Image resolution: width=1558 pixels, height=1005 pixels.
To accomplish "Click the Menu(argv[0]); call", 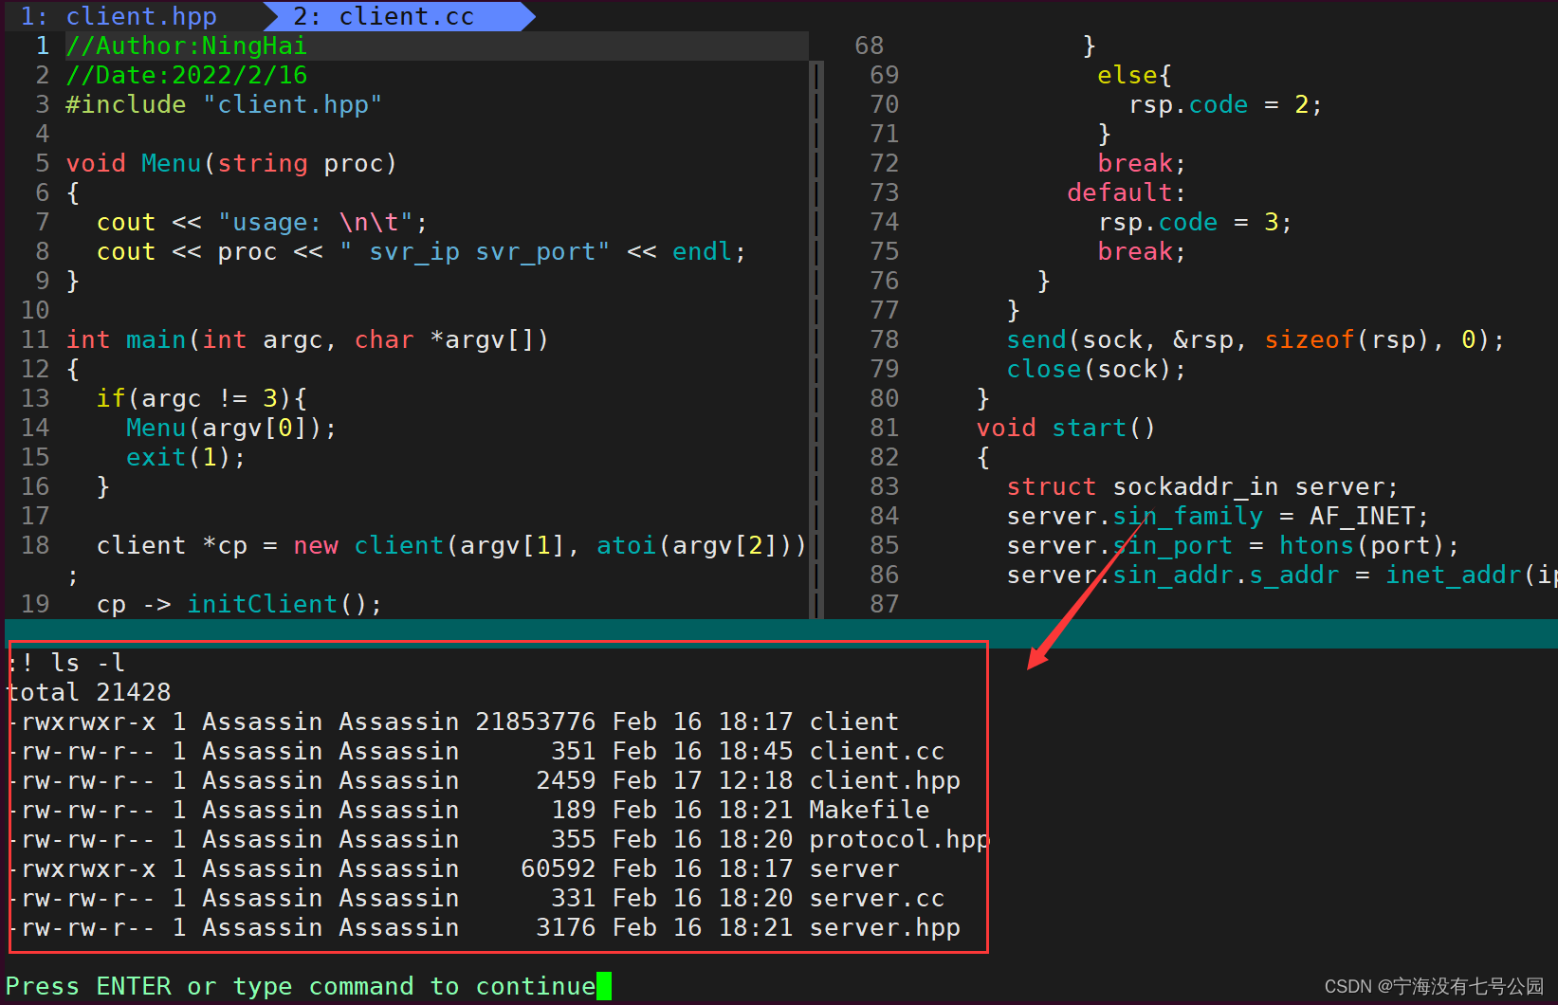I will tap(231, 428).
